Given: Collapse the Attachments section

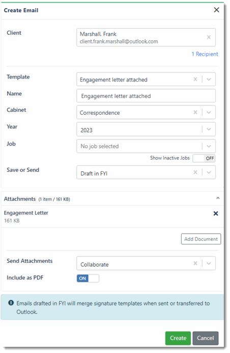Looking at the screenshot, I should tap(218, 198).
